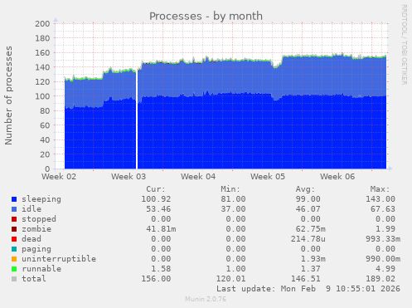
Task: Click idle maximum value 67.63
Action: 383,209
